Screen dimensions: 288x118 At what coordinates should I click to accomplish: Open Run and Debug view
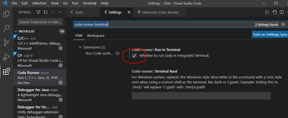click(x=6, y=57)
